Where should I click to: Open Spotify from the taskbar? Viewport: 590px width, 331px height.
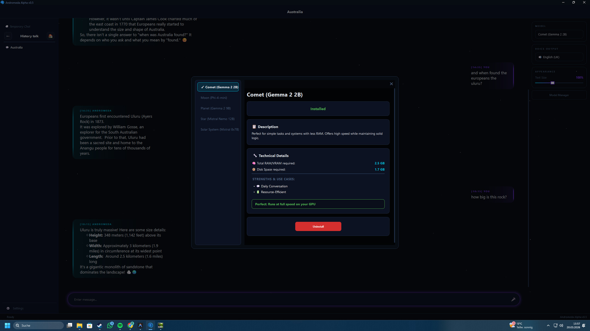coord(120,325)
